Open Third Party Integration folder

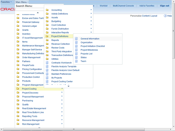(x=62, y=51)
